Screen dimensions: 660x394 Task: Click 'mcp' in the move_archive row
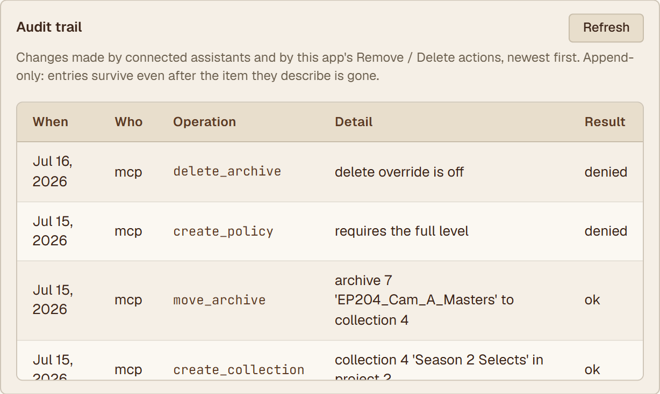pos(128,300)
